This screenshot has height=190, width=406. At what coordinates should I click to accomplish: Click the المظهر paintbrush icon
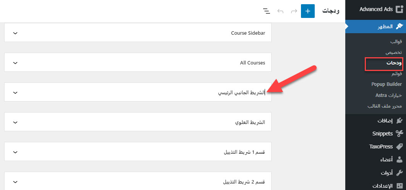click(399, 26)
